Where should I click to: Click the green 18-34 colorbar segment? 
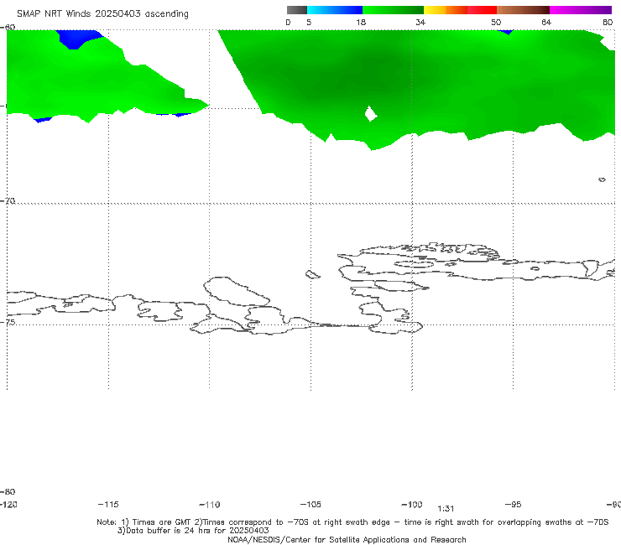pyautogui.click(x=393, y=10)
